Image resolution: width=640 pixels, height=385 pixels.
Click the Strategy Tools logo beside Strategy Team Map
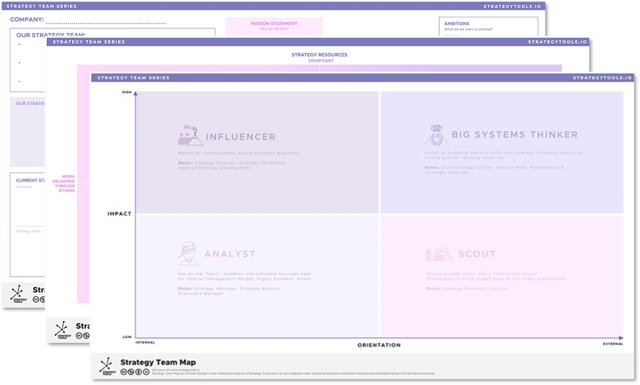coord(107,367)
